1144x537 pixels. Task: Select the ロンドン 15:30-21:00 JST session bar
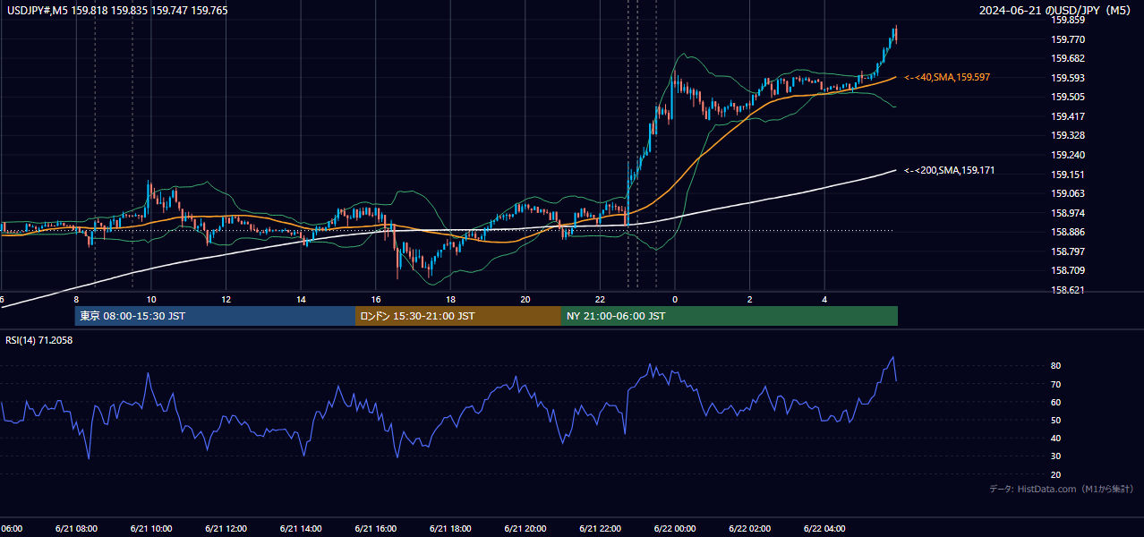pyautogui.click(x=458, y=316)
